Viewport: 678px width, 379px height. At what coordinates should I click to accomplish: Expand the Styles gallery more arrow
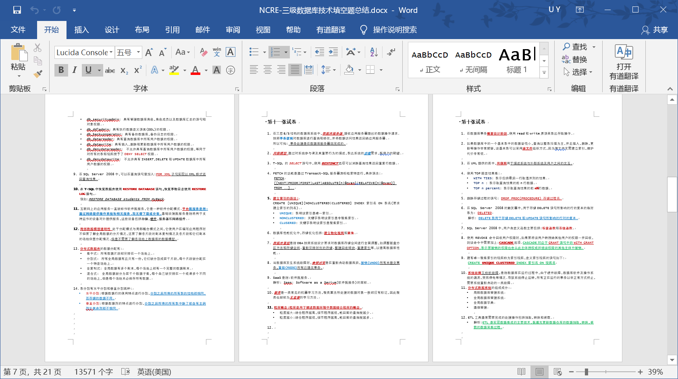tap(544, 73)
